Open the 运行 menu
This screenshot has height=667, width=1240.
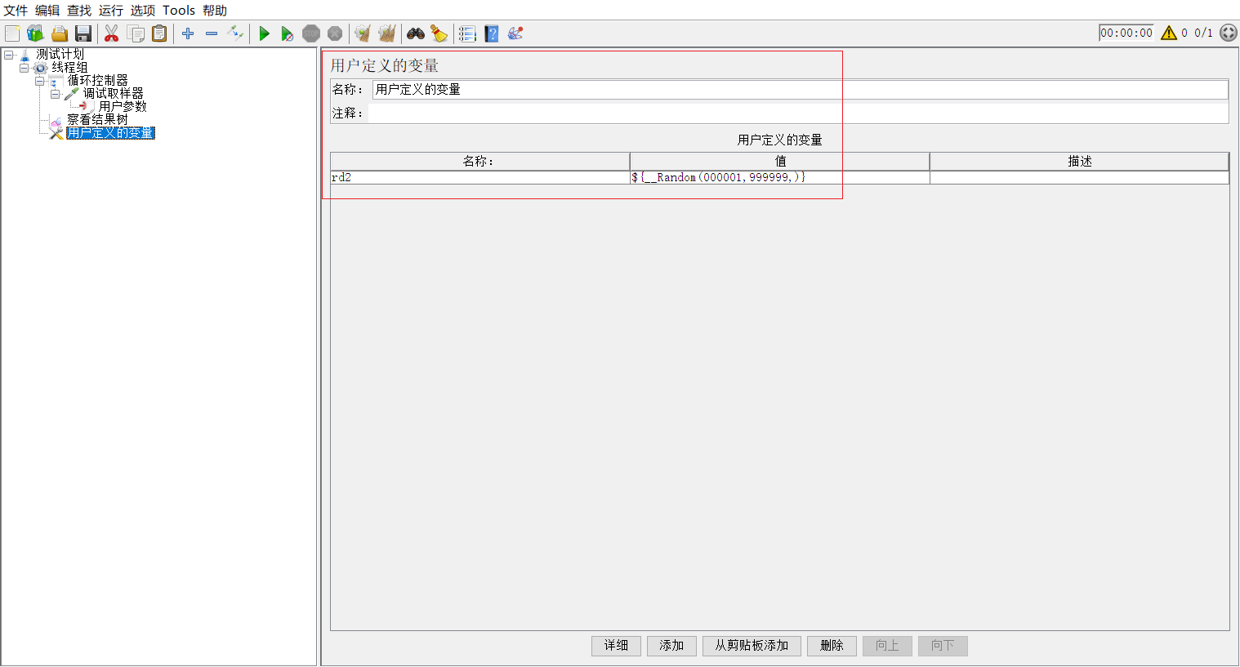109,11
